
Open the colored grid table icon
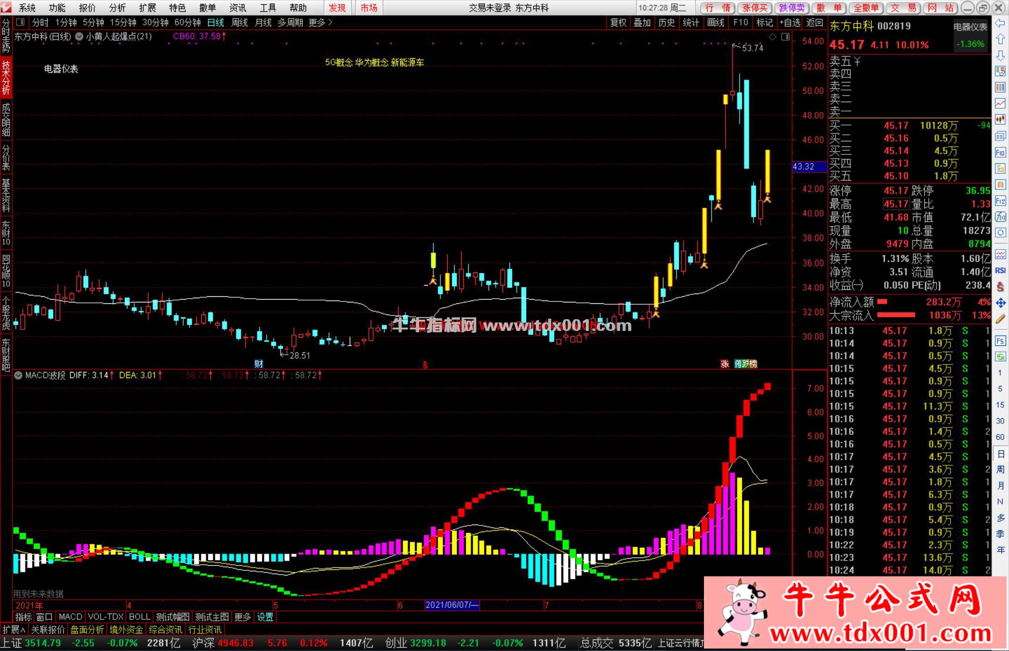point(1000,87)
